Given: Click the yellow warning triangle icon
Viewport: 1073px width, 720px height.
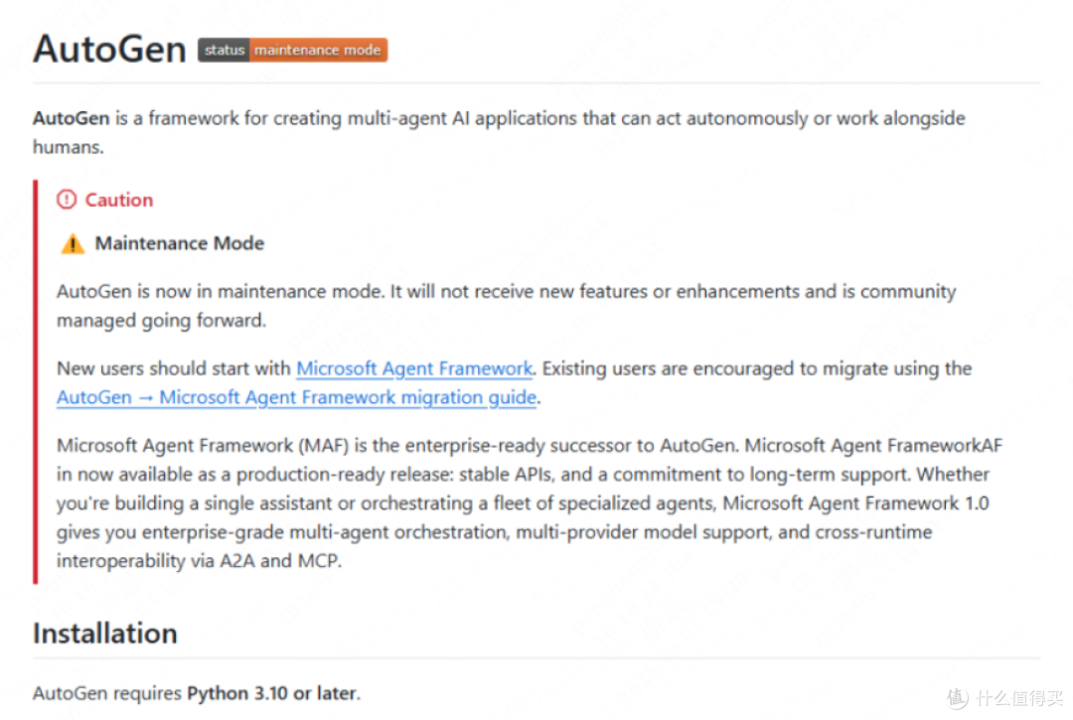Looking at the screenshot, I should (x=73, y=244).
